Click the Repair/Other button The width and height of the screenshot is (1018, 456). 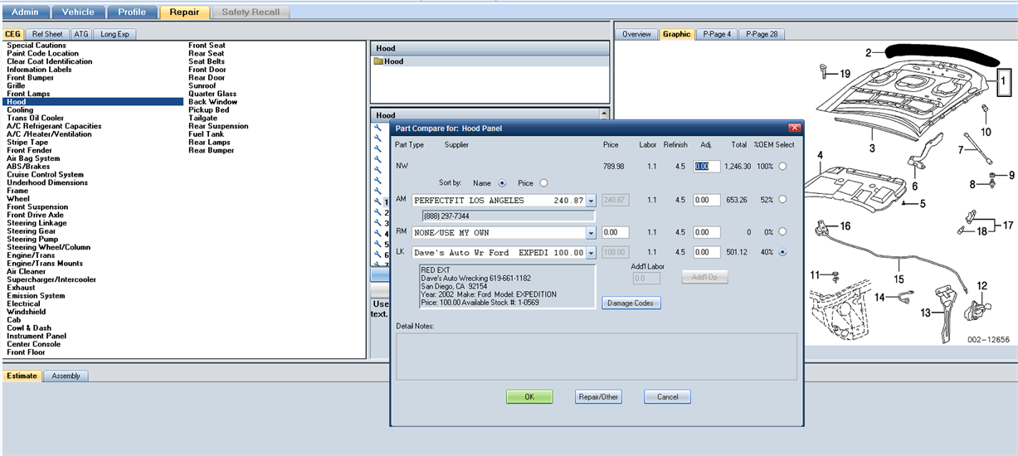click(597, 397)
